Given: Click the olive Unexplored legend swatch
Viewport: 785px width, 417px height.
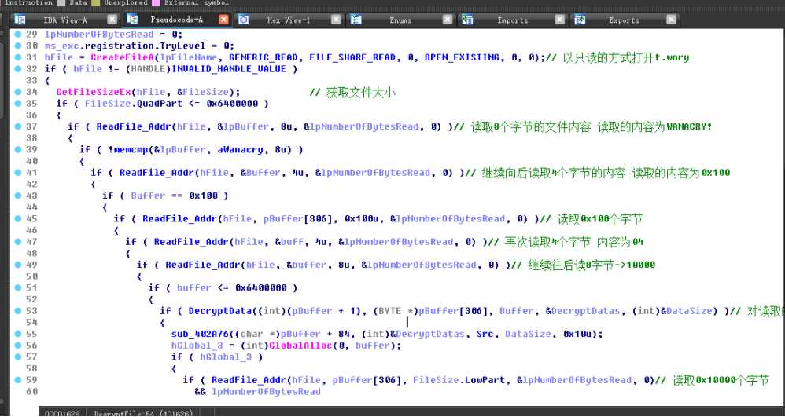Looking at the screenshot, I should click(x=95, y=2).
